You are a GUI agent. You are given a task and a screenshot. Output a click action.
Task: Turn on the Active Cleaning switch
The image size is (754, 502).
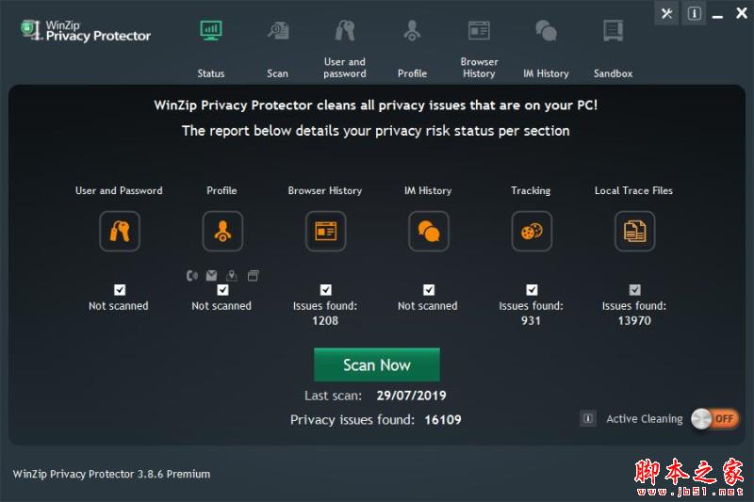[x=715, y=419]
